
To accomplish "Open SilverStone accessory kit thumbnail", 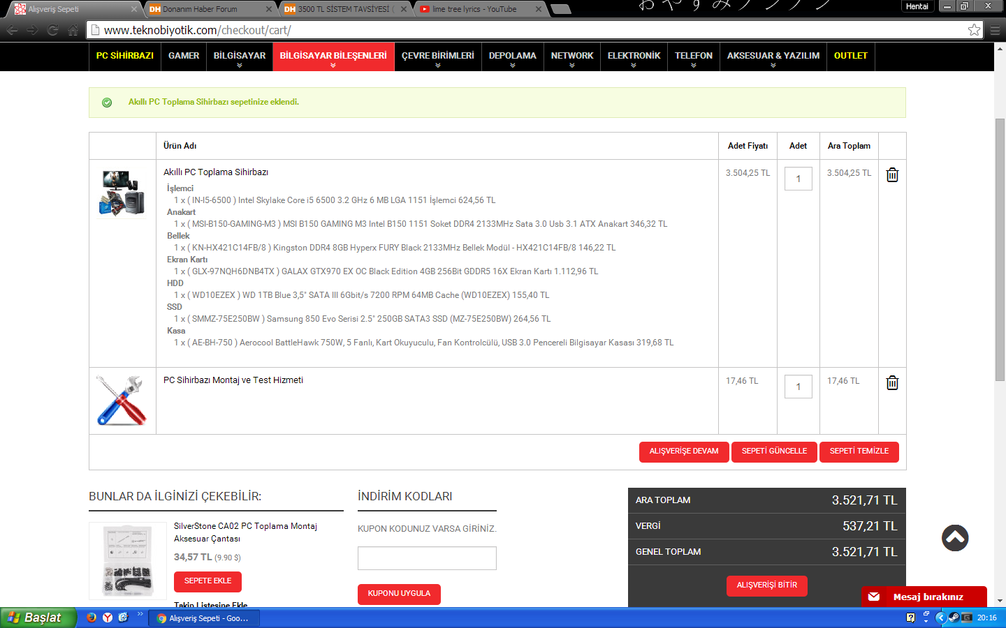I will click(x=128, y=561).
